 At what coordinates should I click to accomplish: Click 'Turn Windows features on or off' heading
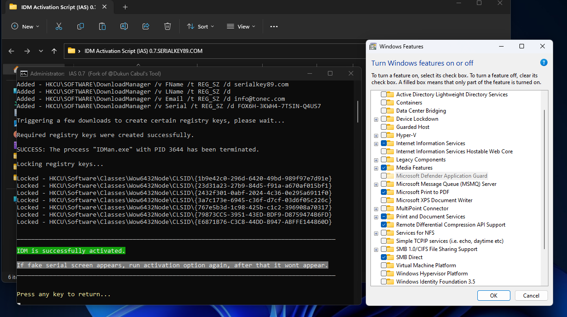pos(423,63)
